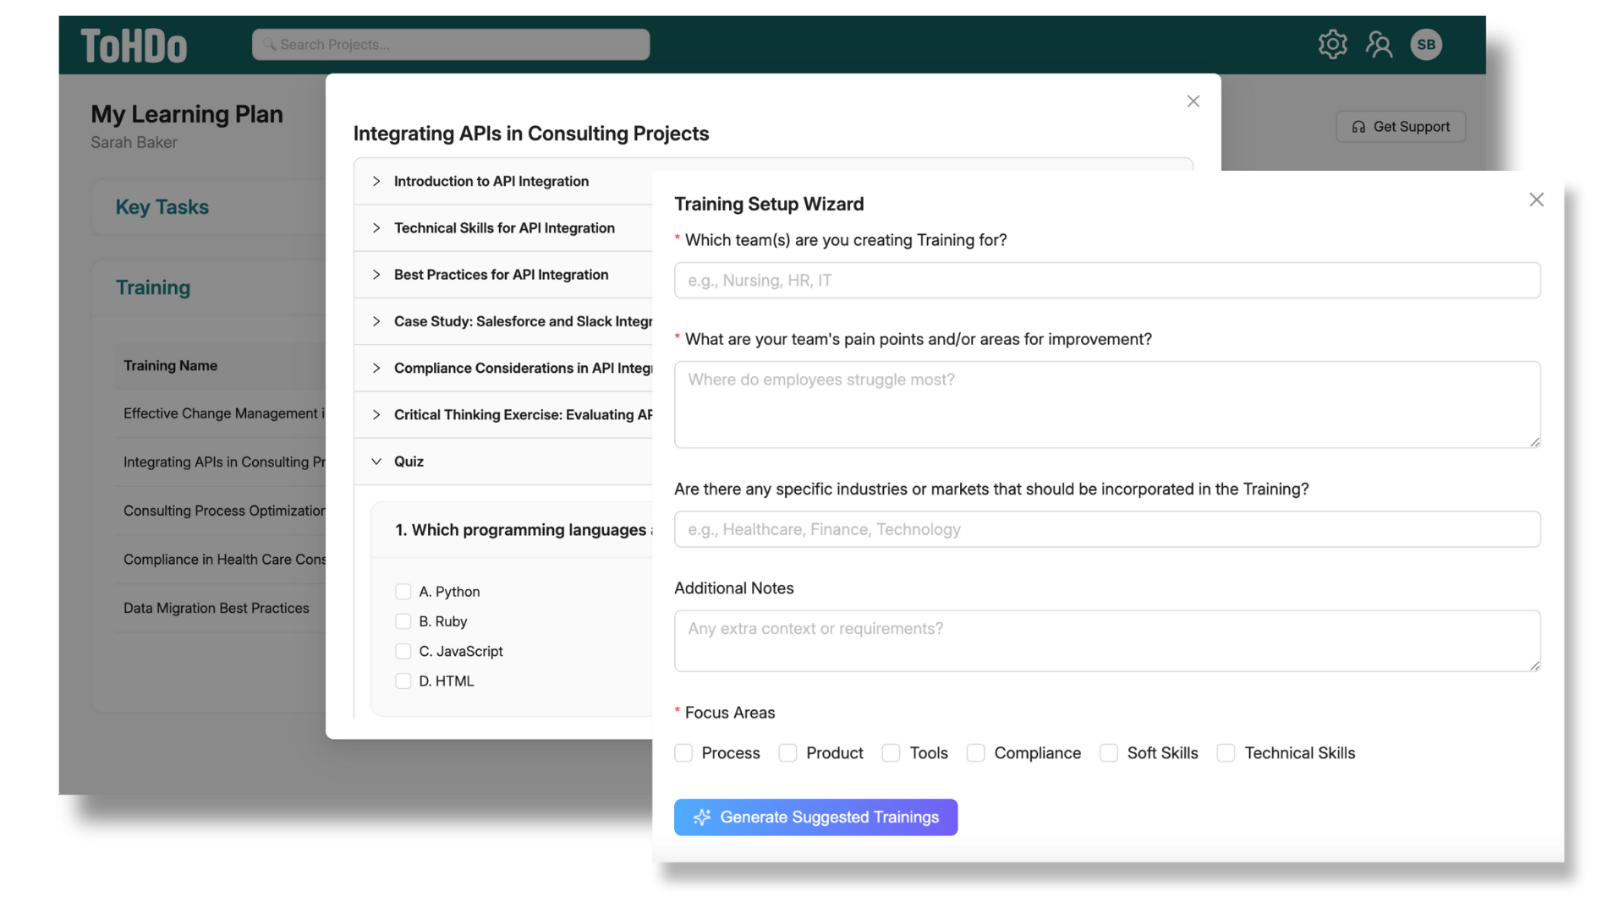Open settings via the gear icon
Image resolution: width=1624 pixels, height=913 pixels.
1332,44
